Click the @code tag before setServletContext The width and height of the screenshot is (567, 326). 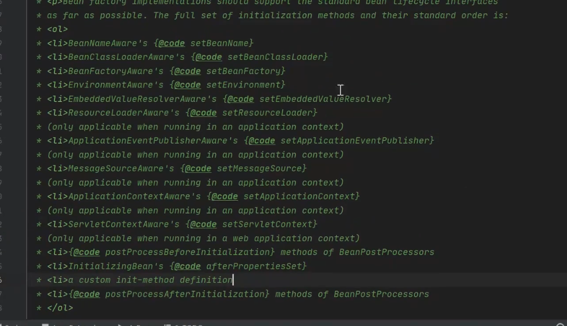203,224
